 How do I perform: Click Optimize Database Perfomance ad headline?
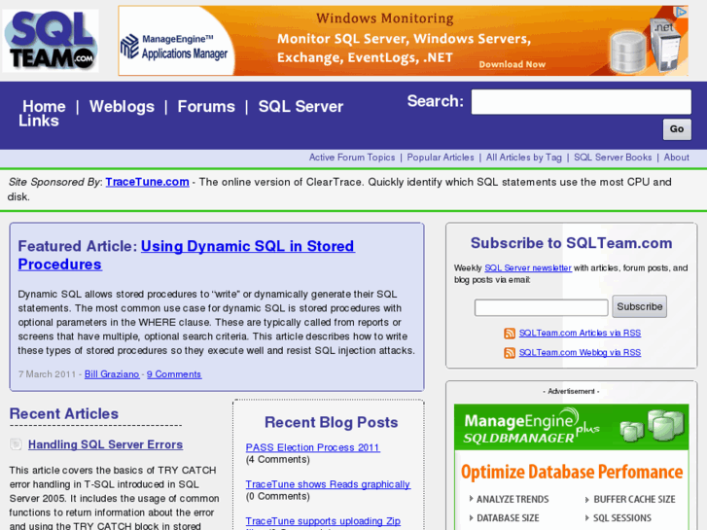(572, 473)
